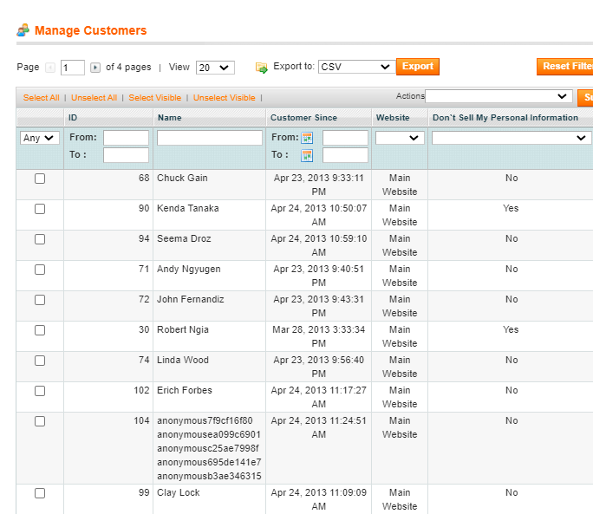Tick the checkbox for Chuck Gain
593x514 pixels.
click(x=40, y=179)
